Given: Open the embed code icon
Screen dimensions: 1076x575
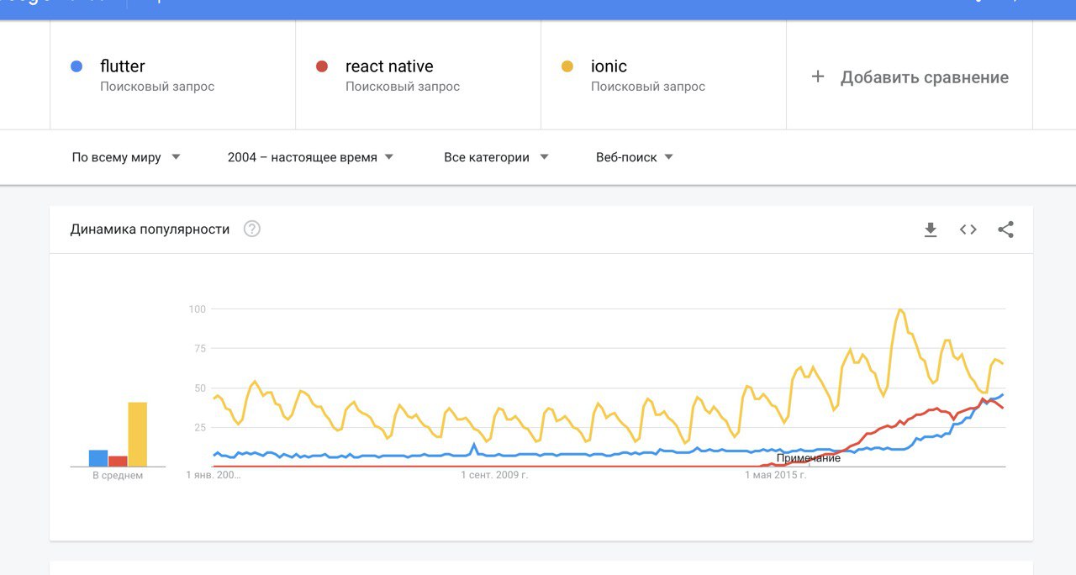Looking at the screenshot, I should click(968, 229).
